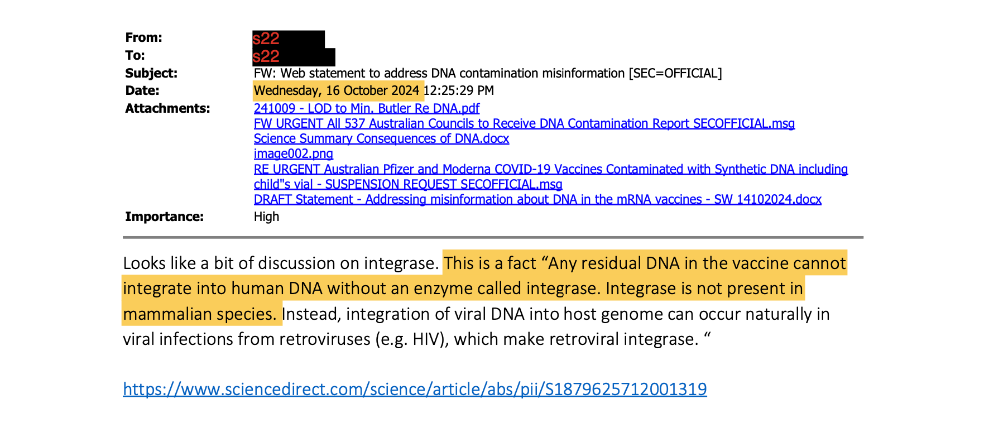Click the Attachments: header label
The height and width of the screenshot is (423, 989).
(x=167, y=108)
